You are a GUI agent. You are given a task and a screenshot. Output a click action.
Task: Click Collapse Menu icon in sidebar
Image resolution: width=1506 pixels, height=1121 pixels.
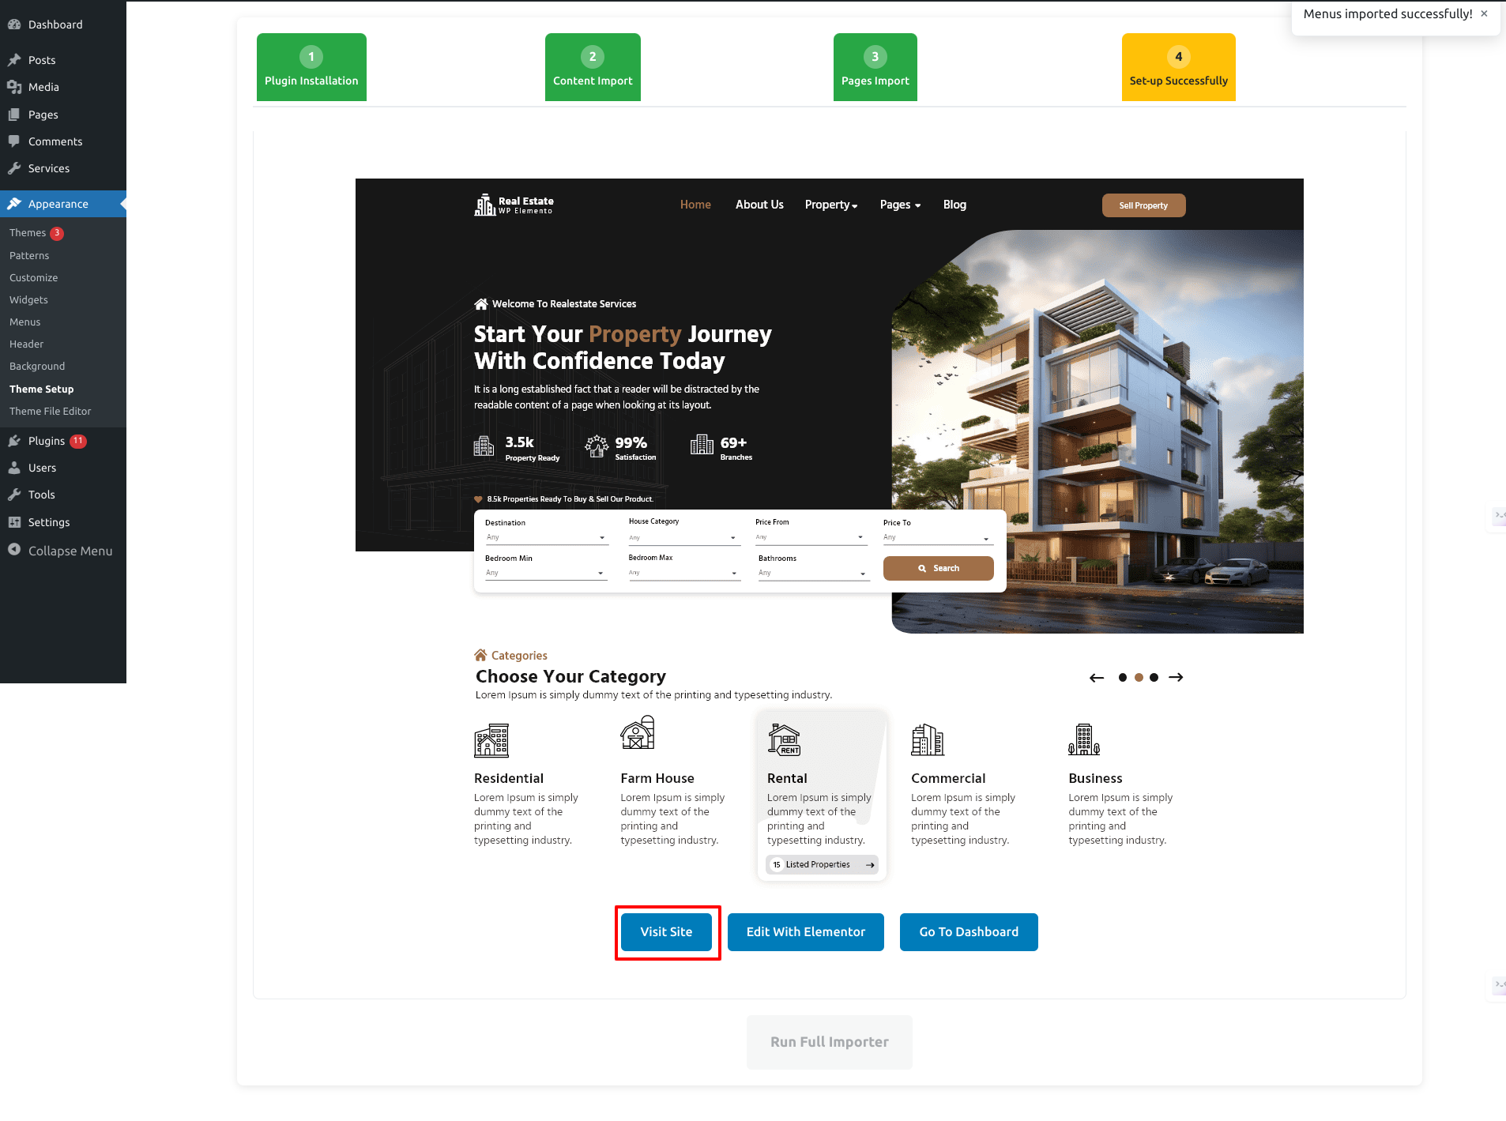pyautogui.click(x=14, y=550)
